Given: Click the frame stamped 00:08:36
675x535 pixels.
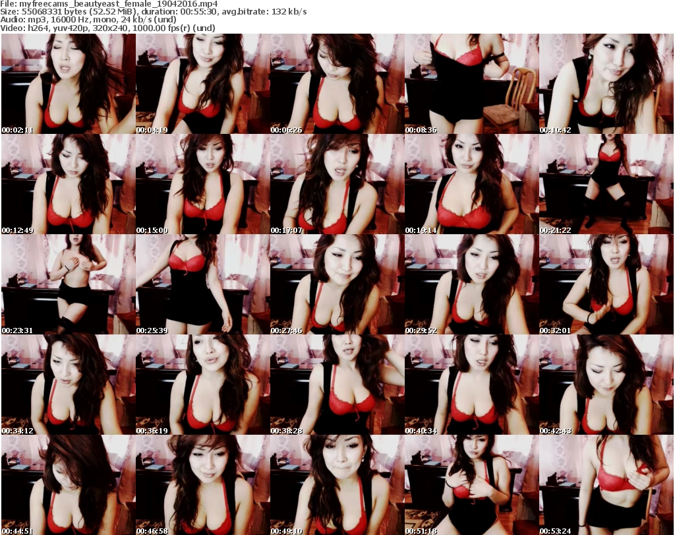Looking at the screenshot, I should (x=471, y=84).
